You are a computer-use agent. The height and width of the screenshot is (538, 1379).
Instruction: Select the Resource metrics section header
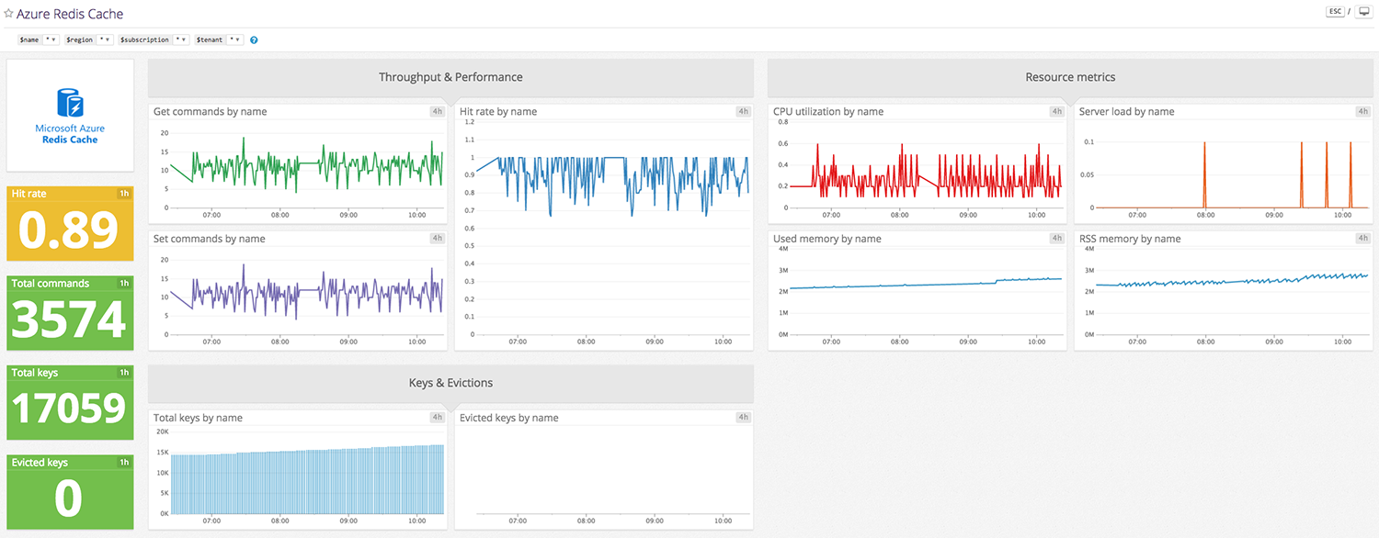[x=1070, y=77]
